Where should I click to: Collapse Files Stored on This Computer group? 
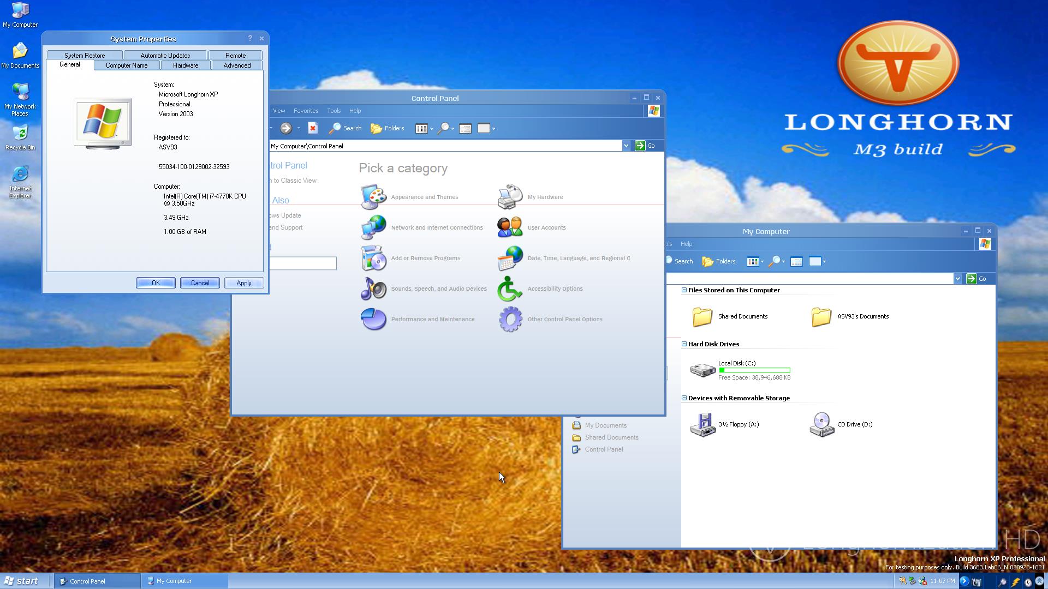684,290
